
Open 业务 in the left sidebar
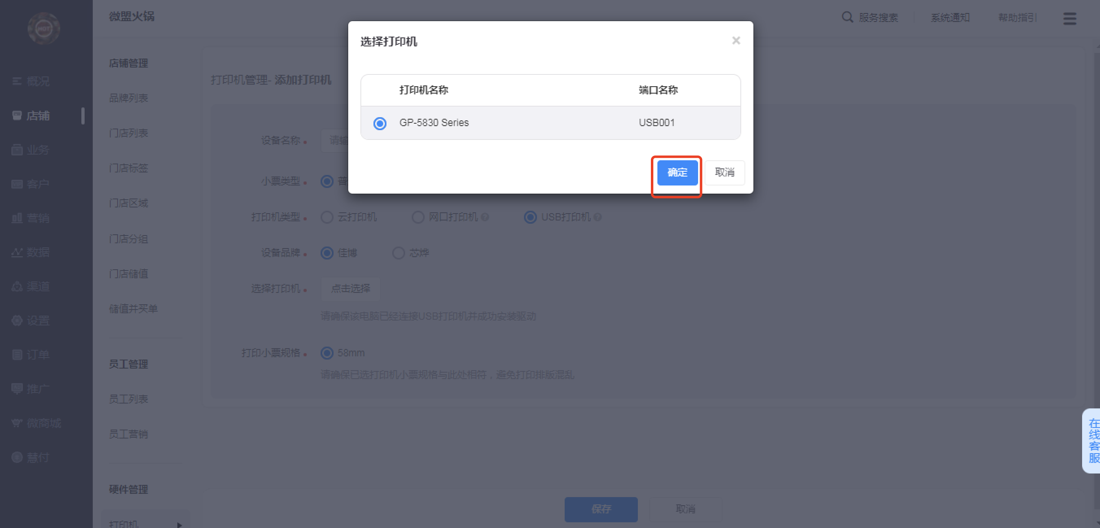click(x=31, y=150)
